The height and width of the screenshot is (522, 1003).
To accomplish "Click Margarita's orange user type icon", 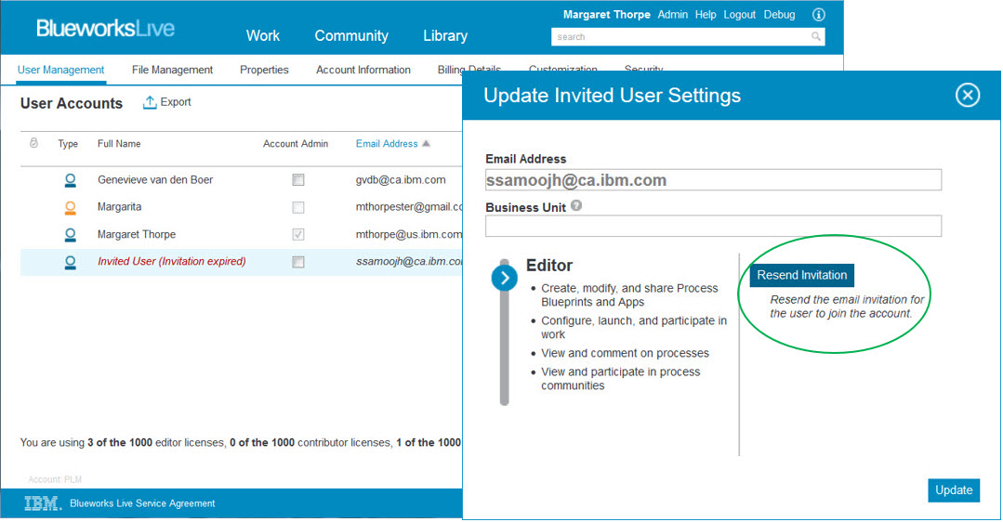I will point(71,208).
